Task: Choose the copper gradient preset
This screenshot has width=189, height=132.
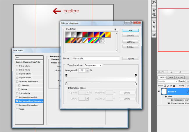Action: (x=79, y=40)
